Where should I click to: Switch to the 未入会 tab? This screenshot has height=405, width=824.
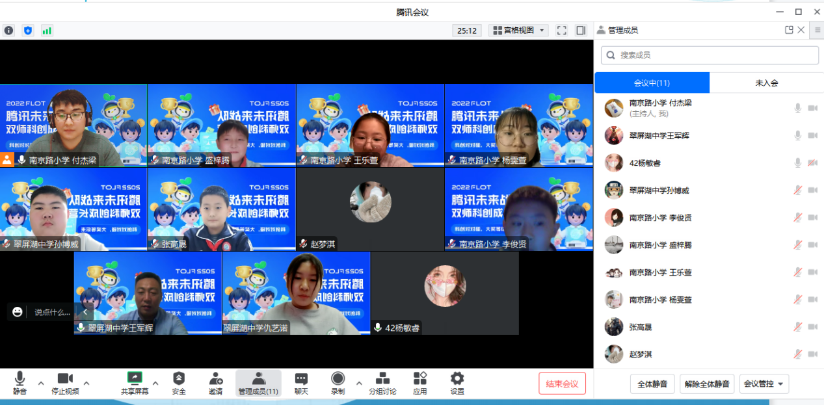pyautogui.click(x=766, y=83)
